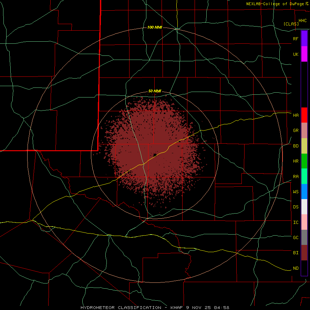Screen dimensions: 310x310
Task: Click the KMAF station identifier in caption
Action: [x=177, y=308]
